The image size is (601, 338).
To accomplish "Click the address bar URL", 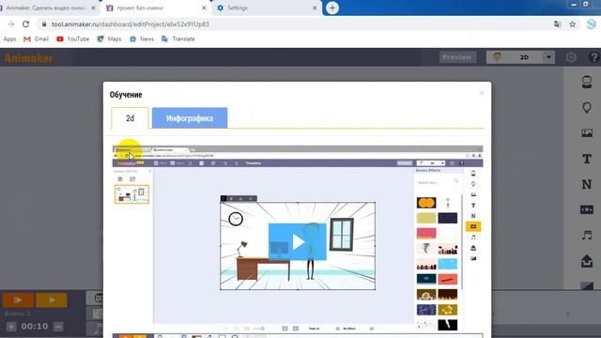I will tap(131, 24).
